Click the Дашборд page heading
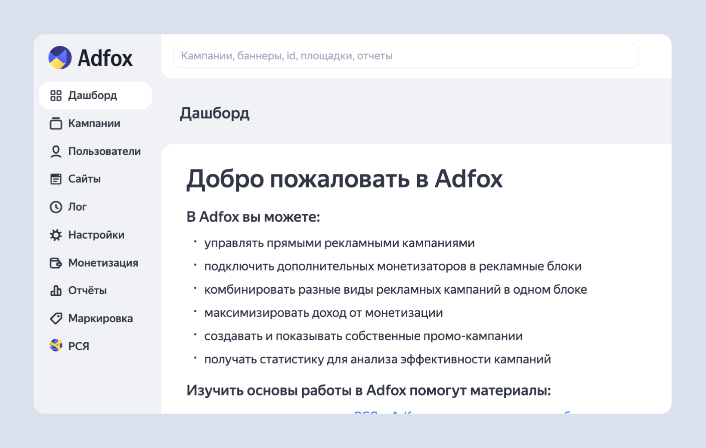This screenshot has height=448, width=706. [214, 114]
